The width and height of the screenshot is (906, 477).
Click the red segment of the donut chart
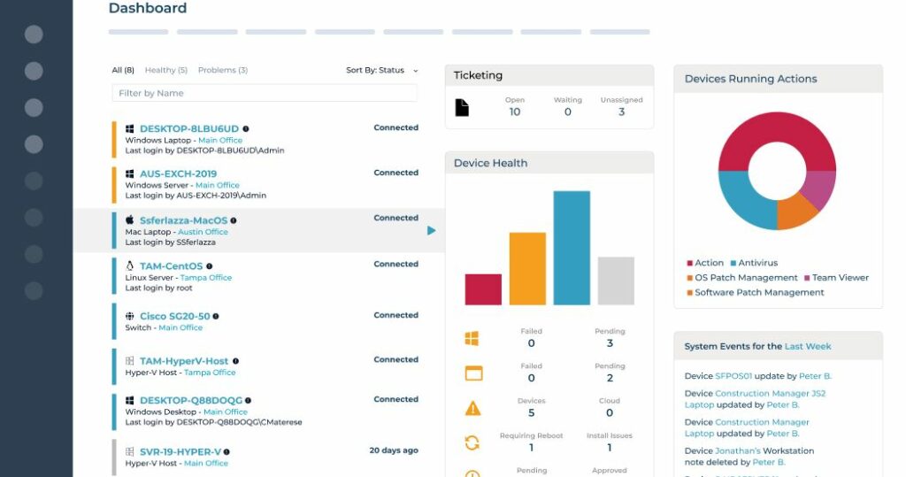777,127
